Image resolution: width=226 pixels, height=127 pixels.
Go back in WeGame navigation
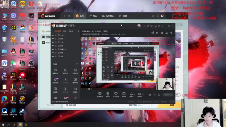click(64, 16)
